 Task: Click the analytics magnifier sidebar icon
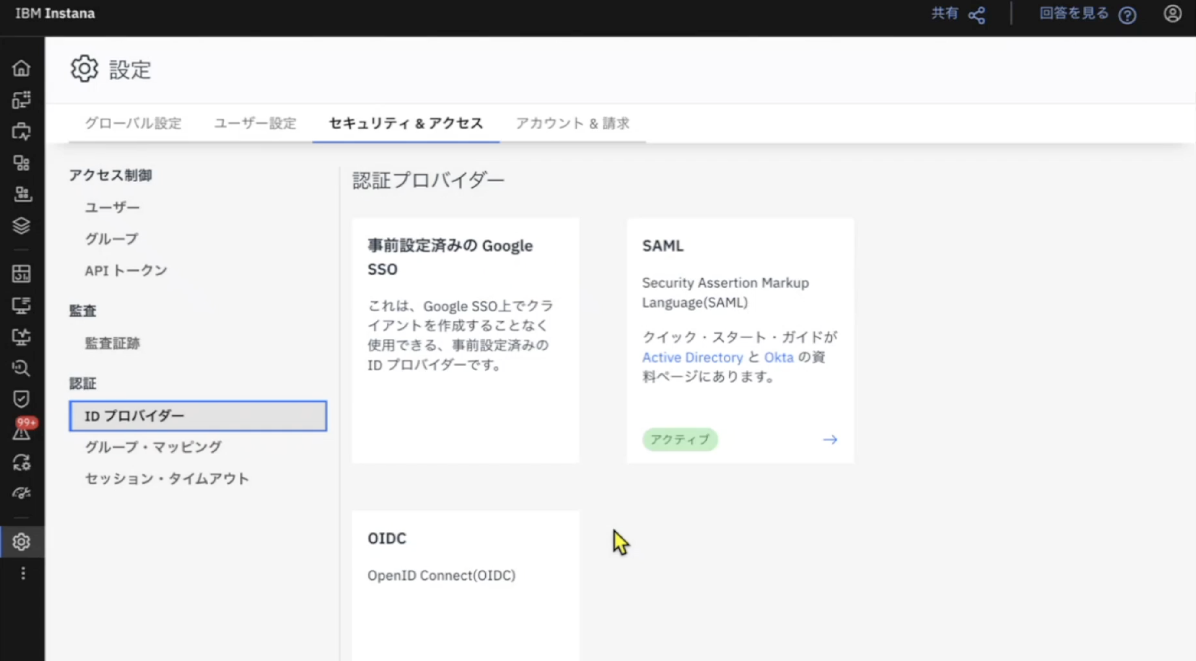[21, 368]
